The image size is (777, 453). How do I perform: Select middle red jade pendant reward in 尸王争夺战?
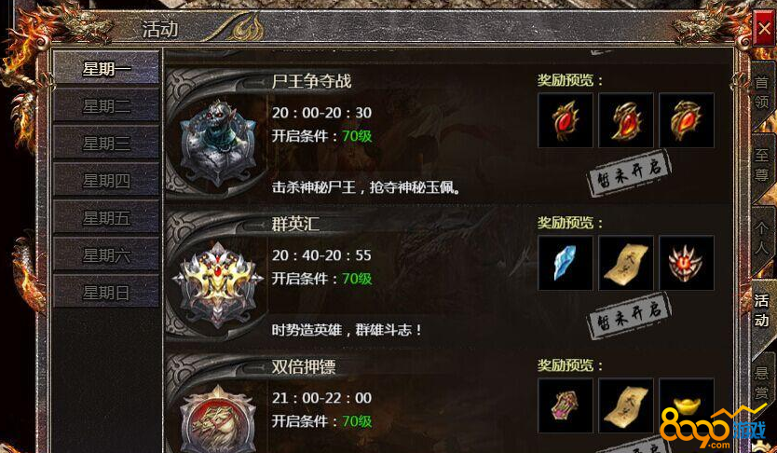click(626, 120)
